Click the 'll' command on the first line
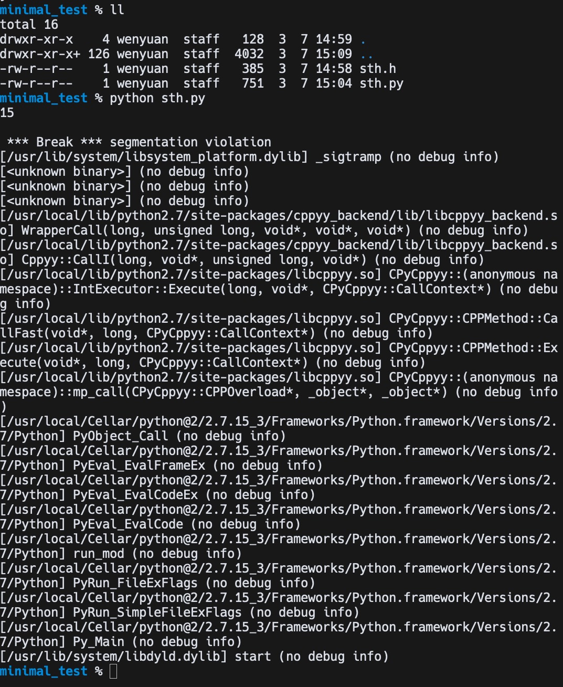Image resolution: width=563 pixels, height=687 pixels. pos(117,9)
